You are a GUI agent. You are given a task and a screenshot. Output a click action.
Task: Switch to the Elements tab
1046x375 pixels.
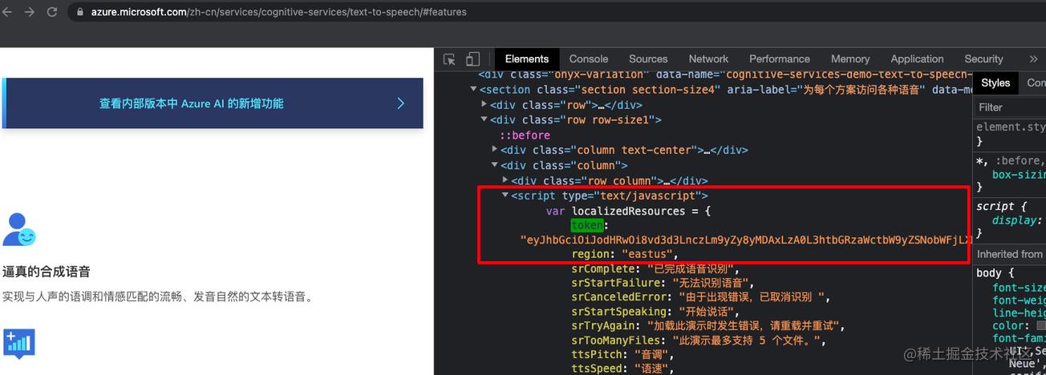point(527,59)
